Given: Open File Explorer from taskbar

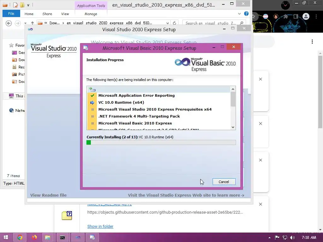Looking at the screenshot, I should [x=48, y=238].
